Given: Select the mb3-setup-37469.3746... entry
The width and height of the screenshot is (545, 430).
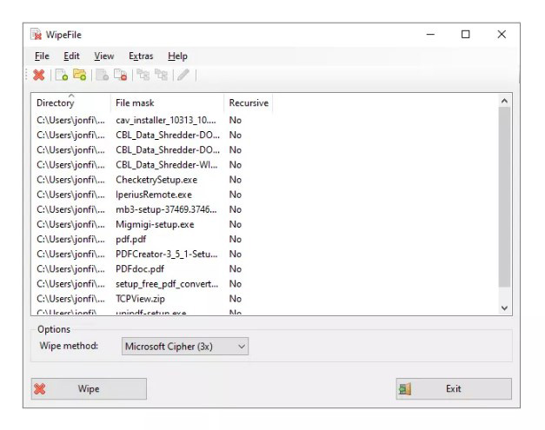Looking at the screenshot, I should [x=166, y=209].
